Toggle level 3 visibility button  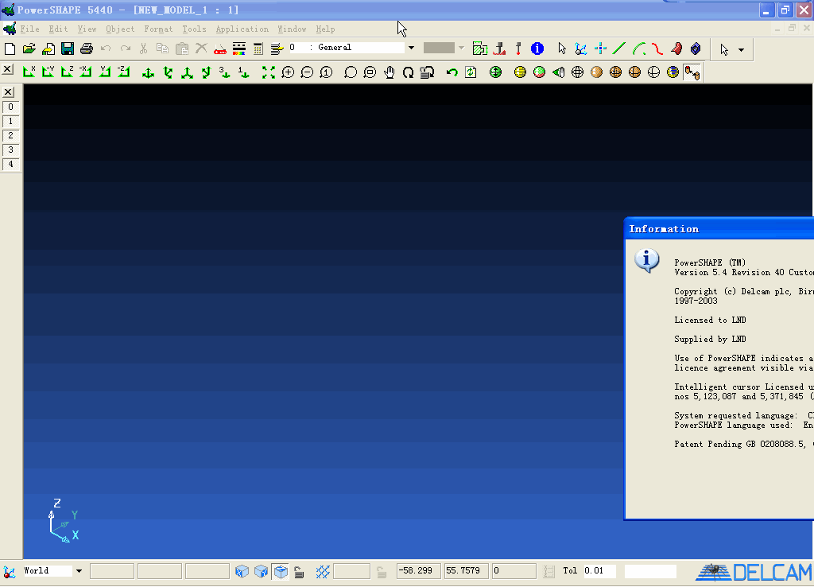pyautogui.click(x=10, y=150)
